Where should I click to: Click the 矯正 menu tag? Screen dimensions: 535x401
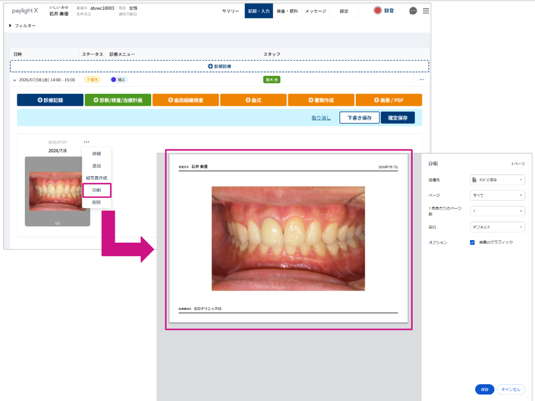tap(119, 80)
